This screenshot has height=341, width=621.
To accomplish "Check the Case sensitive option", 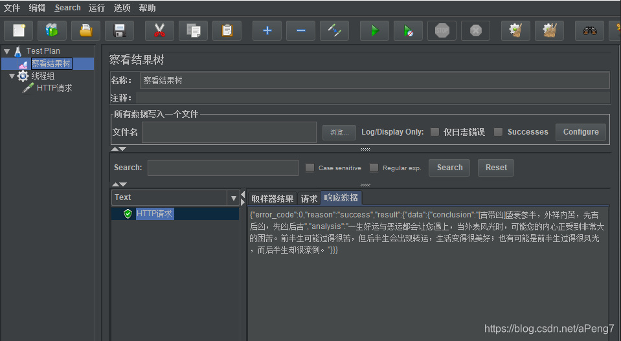I will tap(310, 168).
